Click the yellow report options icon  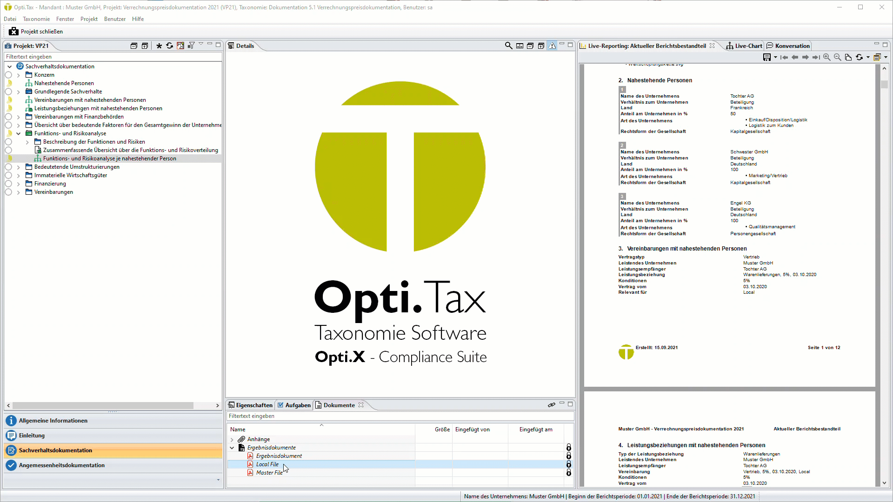point(877,57)
